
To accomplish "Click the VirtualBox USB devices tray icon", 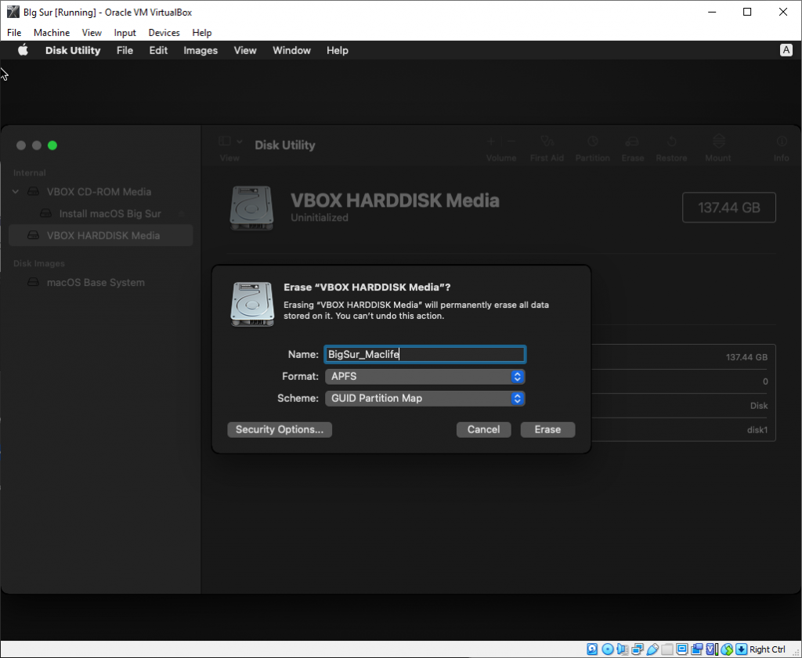I will click(652, 649).
